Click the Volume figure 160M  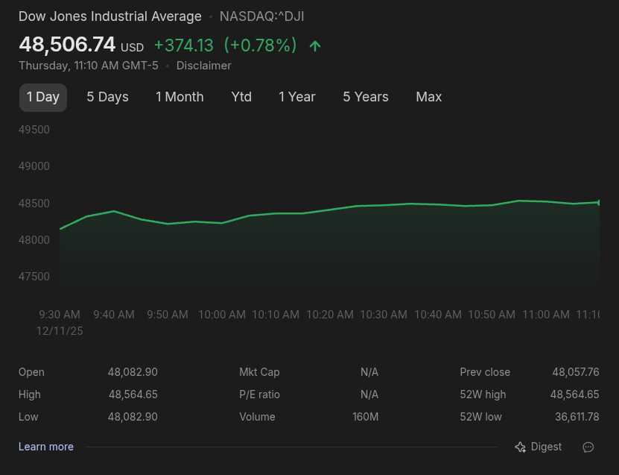point(365,417)
